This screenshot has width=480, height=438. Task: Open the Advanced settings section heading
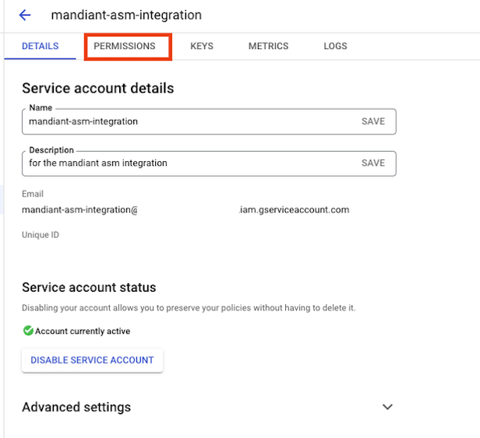(76, 407)
